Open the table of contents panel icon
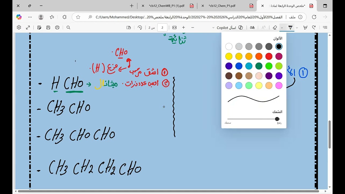The height and width of the screenshot is (194, 345). click(x=325, y=27)
